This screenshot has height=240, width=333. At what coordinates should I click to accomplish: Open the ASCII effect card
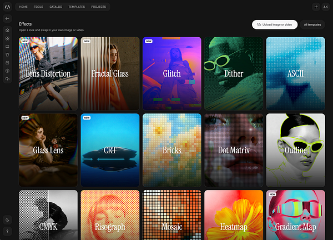[x=295, y=73]
